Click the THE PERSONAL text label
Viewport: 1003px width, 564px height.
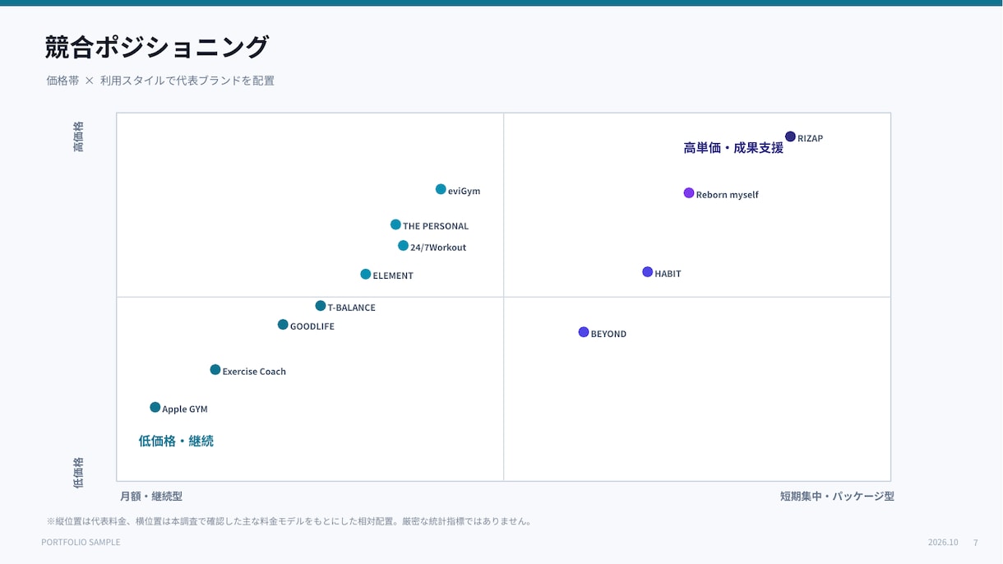click(x=436, y=226)
